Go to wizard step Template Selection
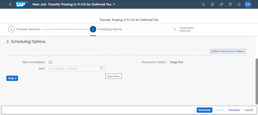This screenshot has height=115, width=258. [24, 29]
